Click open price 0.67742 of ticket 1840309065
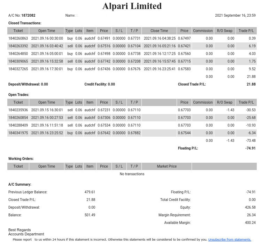This screenshot has height=250, width=270. [x=104, y=61]
